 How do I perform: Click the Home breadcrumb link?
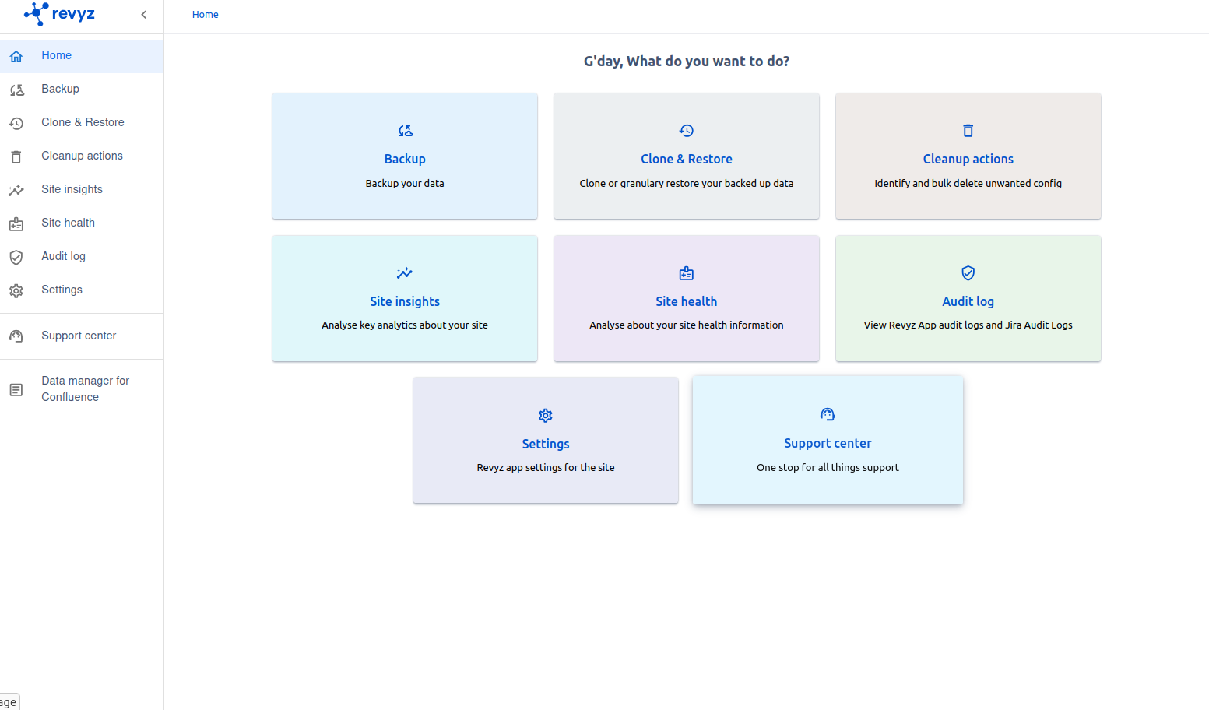pyautogui.click(x=205, y=15)
